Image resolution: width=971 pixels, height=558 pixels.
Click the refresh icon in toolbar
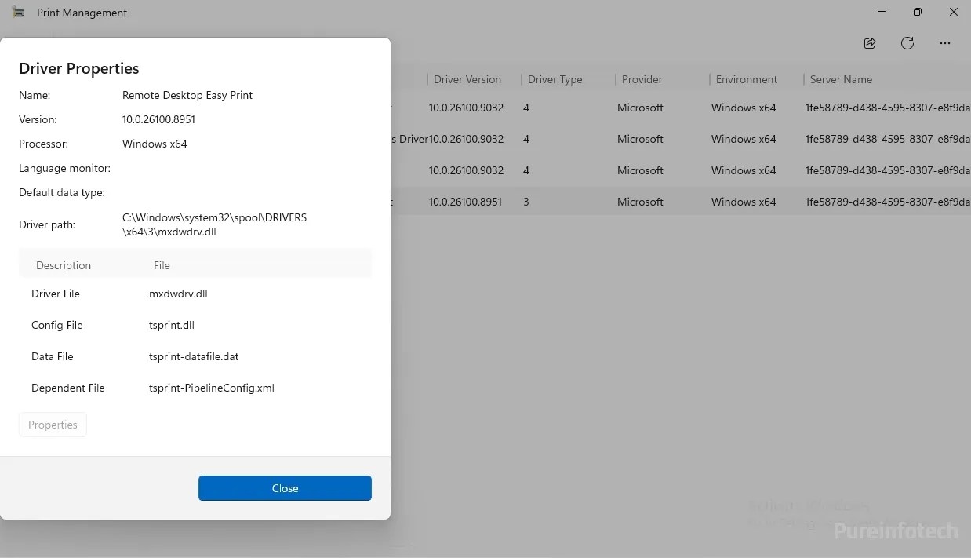coord(907,44)
